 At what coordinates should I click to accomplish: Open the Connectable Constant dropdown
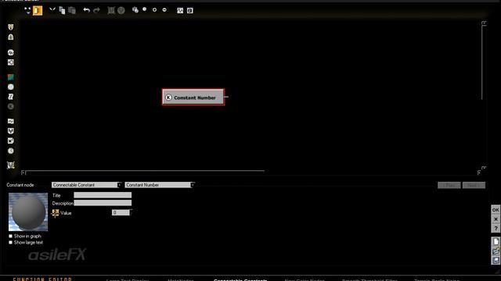click(x=86, y=185)
